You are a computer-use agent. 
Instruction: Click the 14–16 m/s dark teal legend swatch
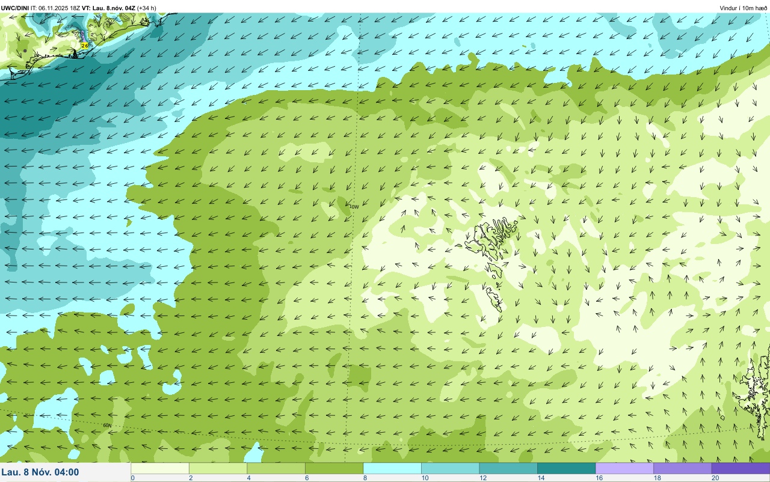click(x=566, y=468)
